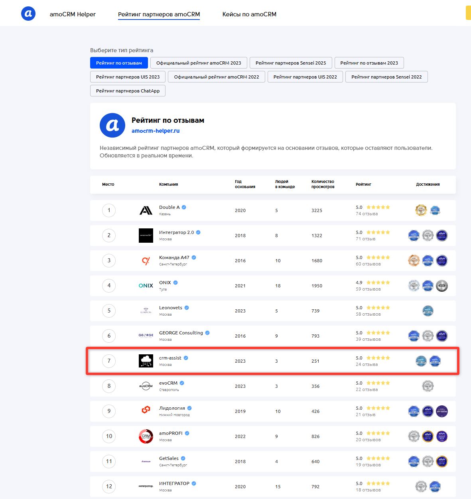Open the amocrm-helper.ru link
This screenshot has height=499, width=471.
[156, 131]
